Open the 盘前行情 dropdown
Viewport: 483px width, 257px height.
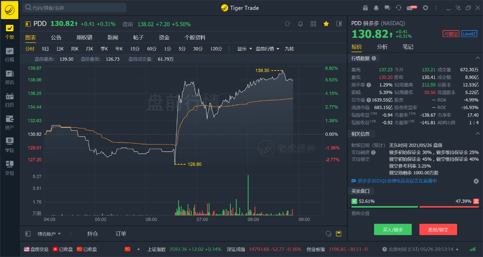[x=267, y=49]
